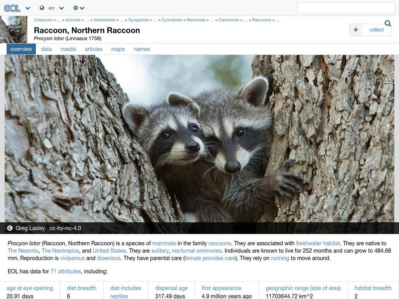Follow the Synapsids breadcrumb link

138,20
